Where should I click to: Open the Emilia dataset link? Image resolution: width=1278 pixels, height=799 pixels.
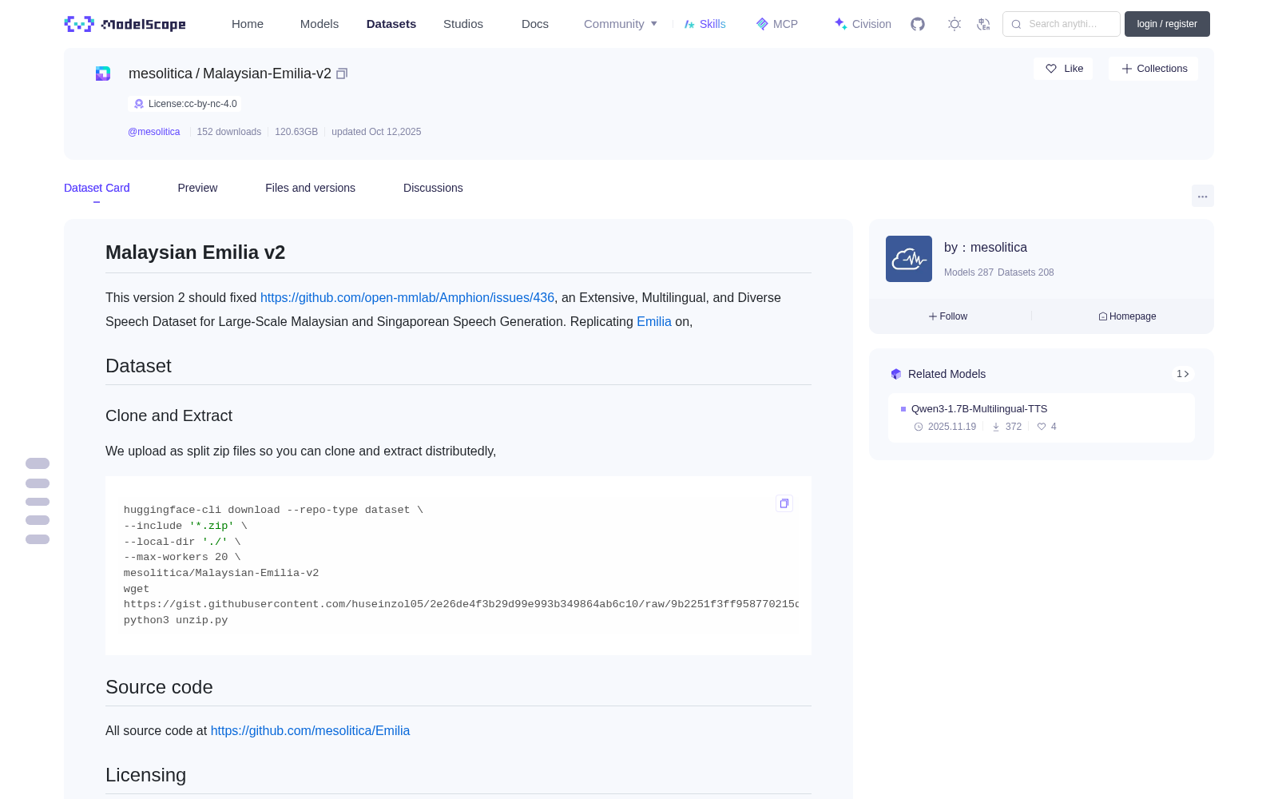(x=654, y=321)
